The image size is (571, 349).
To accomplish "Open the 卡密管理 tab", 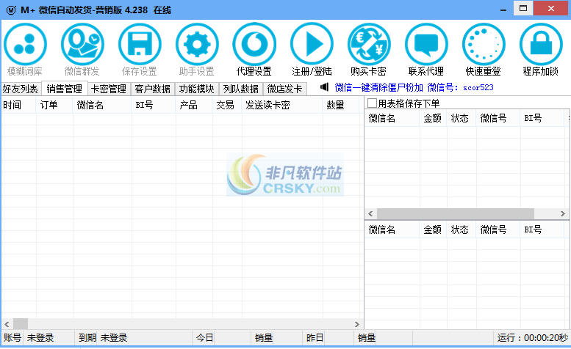I will point(109,89).
